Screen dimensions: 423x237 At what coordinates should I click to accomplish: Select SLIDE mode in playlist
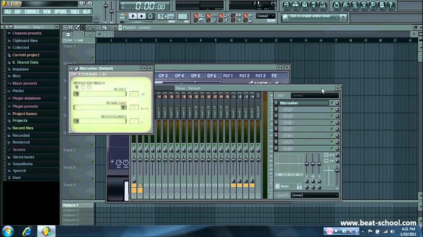[x=79, y=40]
